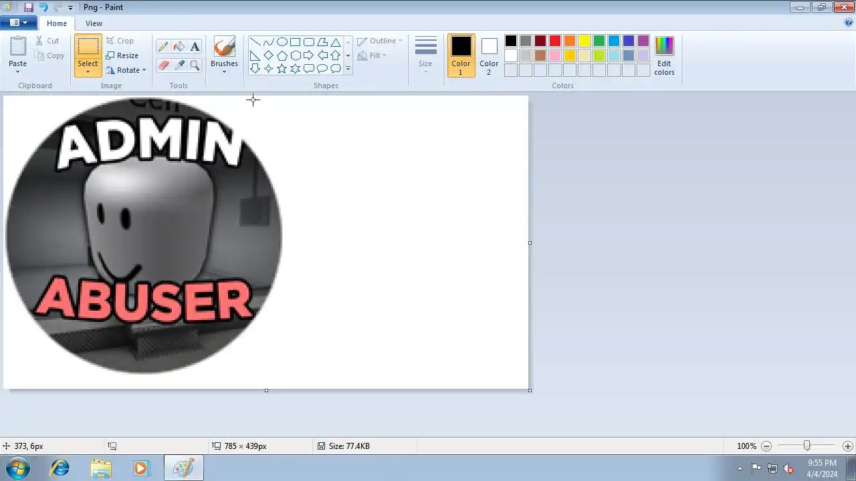Screen dimensions: 856x481
Task: Click the rectangular Select tool
Action: pos(88,46)
